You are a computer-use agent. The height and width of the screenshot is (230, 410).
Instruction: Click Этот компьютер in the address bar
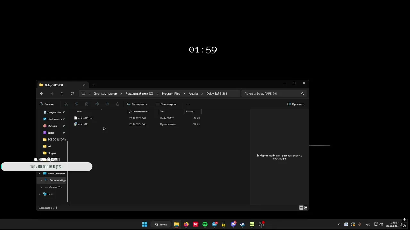coord(105,94)
